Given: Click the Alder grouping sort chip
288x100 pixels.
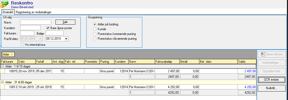Looking at the screenshot, I should tap(8, 54).
